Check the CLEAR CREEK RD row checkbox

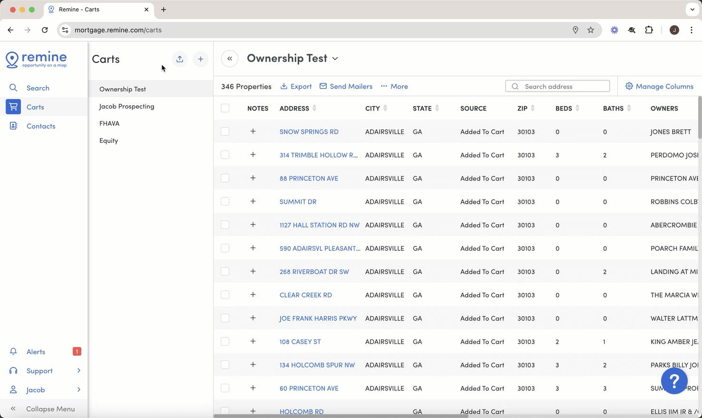(x=225, y=295)
